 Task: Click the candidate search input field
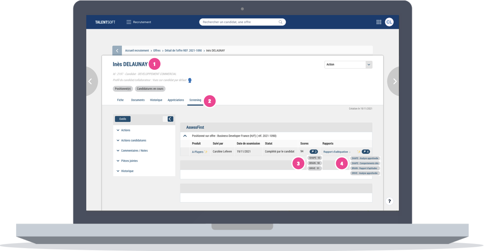[239, 22]
